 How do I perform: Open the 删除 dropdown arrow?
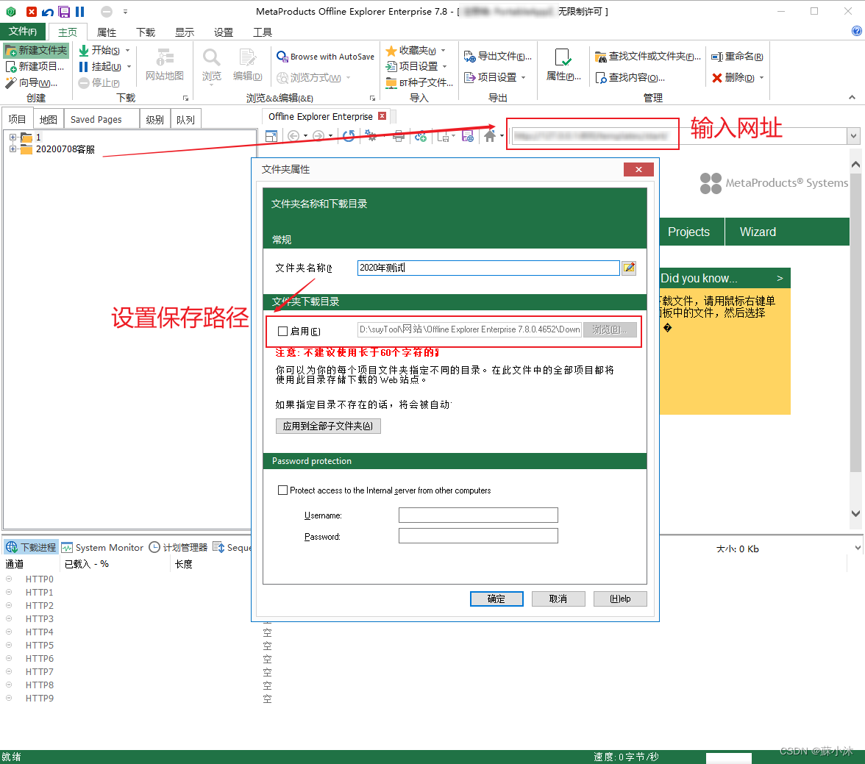[762, 78]
